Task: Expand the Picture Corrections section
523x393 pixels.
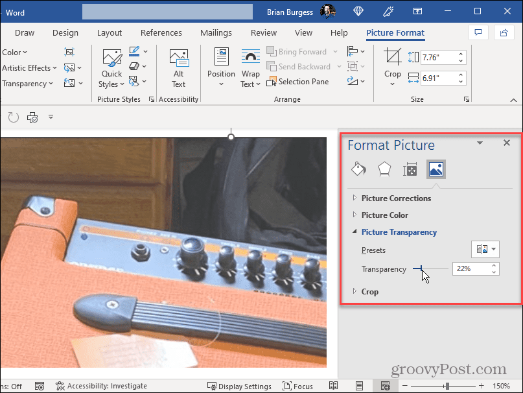Action: [x=395, y=198]
